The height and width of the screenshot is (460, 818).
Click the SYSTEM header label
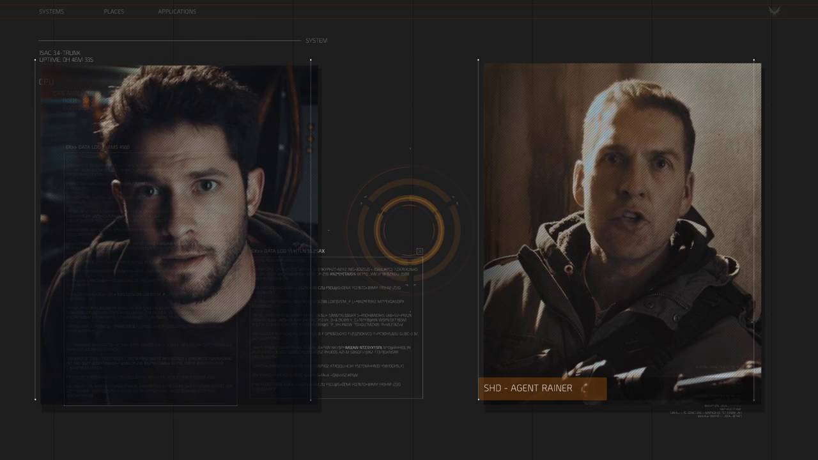pyautogui.click(x=316, y=41)
